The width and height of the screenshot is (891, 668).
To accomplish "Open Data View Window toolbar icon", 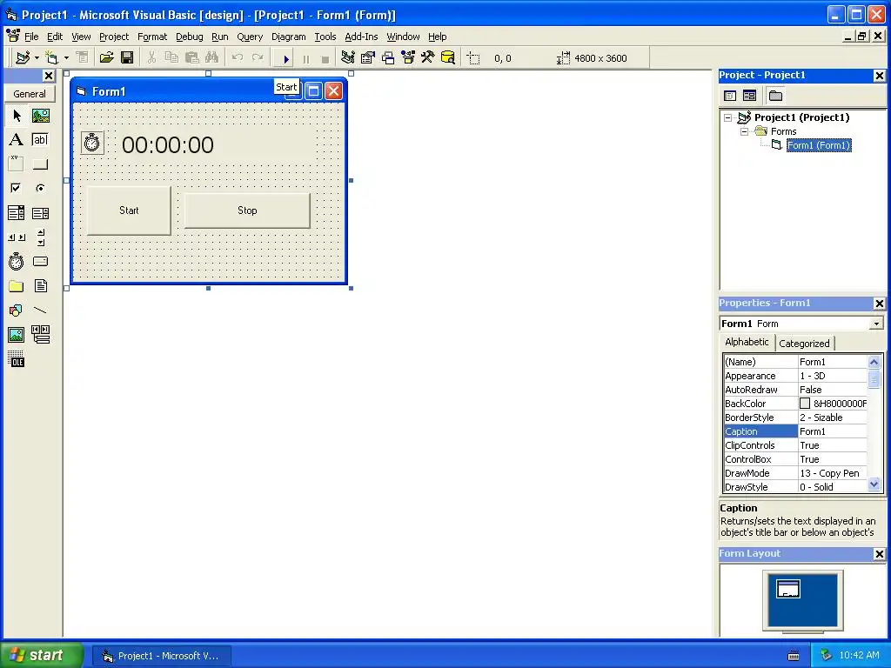I will (448, 57).
